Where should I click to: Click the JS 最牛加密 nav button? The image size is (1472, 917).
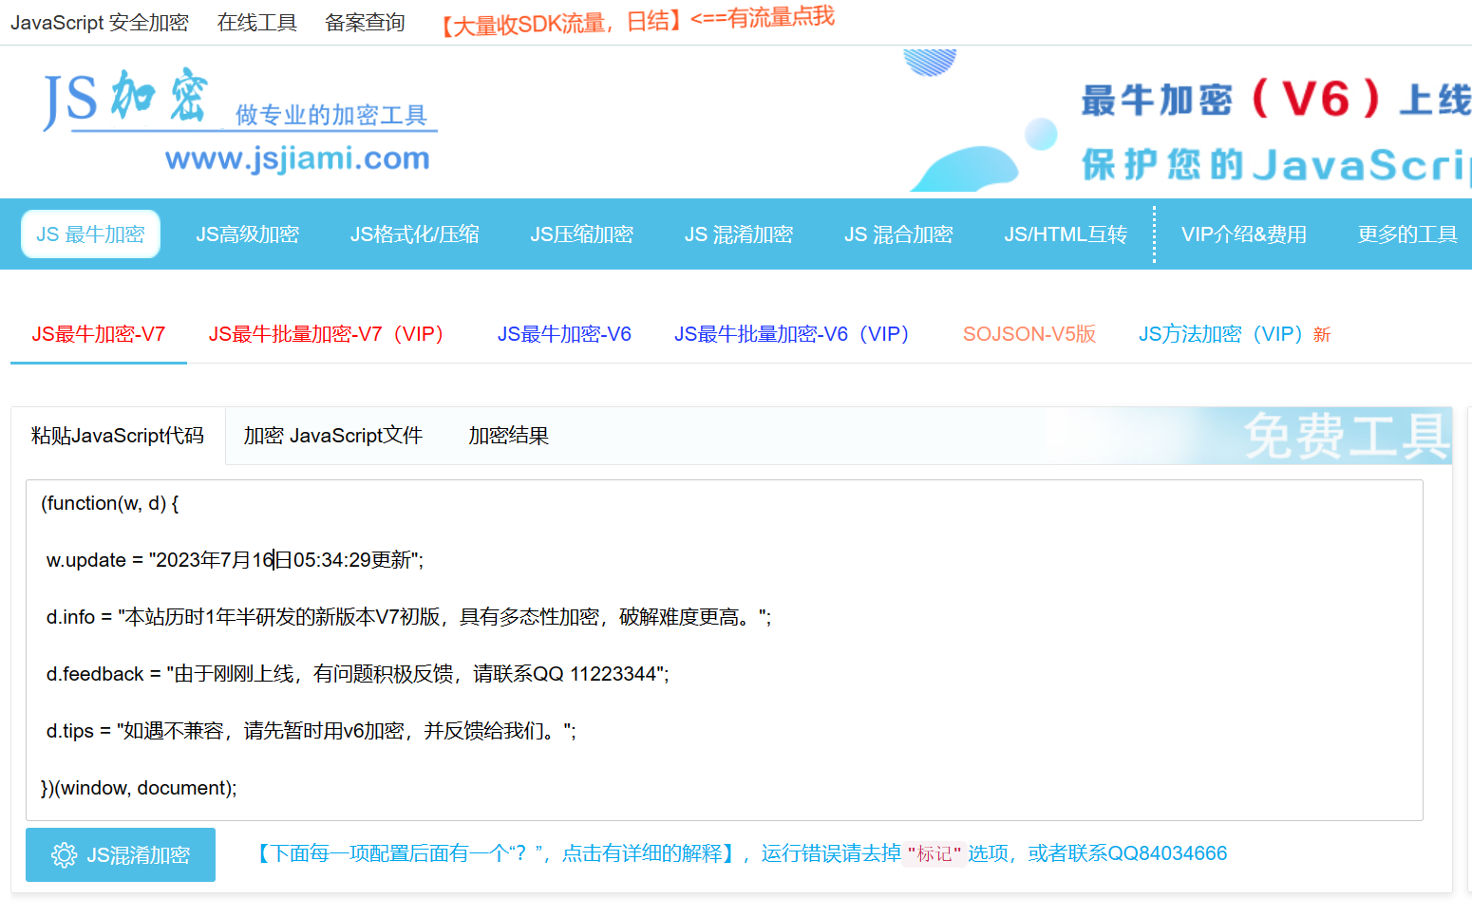(90, 234)
